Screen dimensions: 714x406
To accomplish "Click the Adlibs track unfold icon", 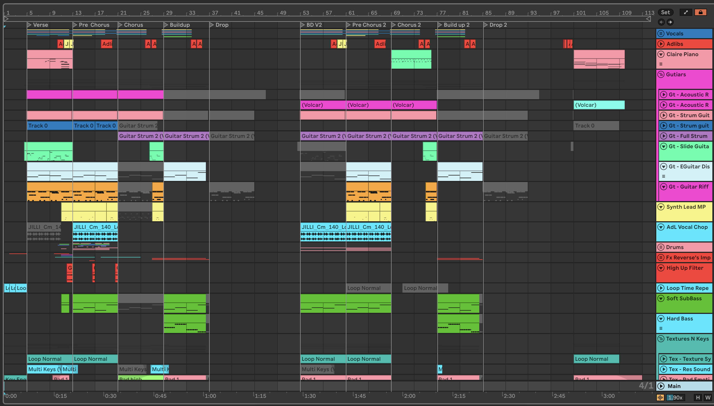I will pos(661,44).
